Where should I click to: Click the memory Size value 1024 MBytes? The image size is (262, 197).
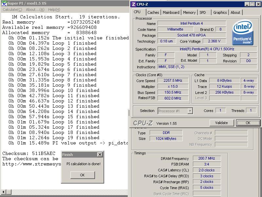tap(166, 139)
